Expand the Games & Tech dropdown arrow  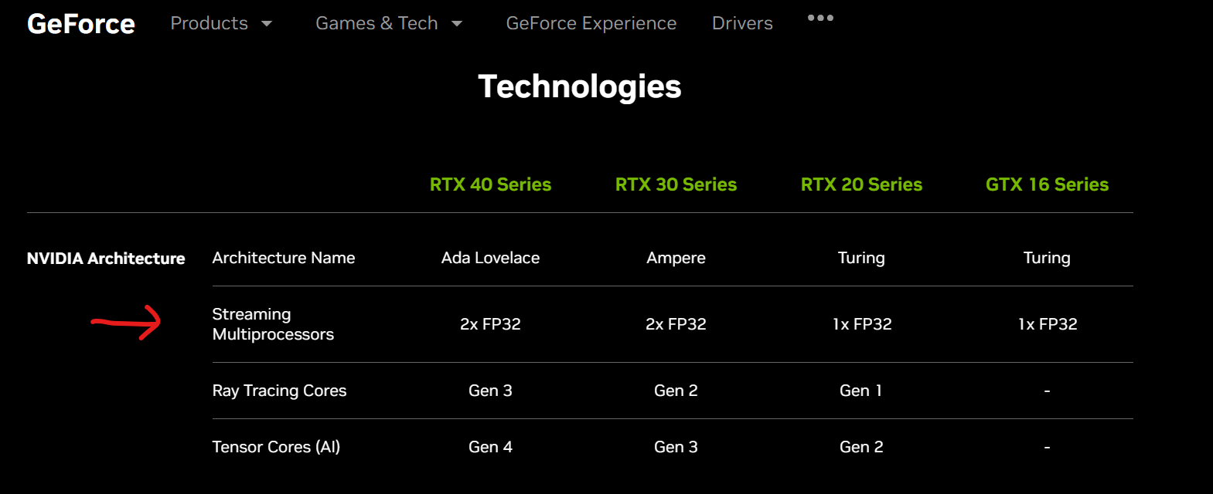457,24
